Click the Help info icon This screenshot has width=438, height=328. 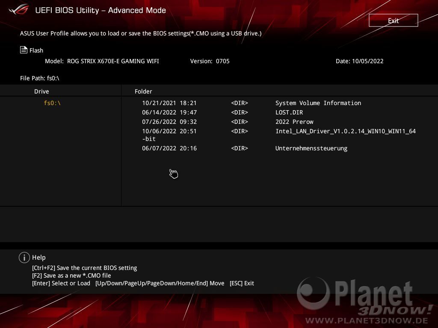click(24, 258)
